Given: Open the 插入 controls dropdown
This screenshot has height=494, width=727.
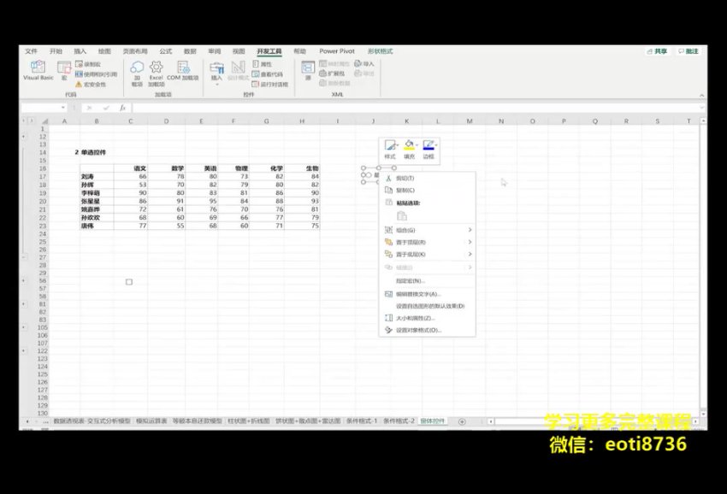Looking at the screenshot, I should (x=216, y=74).
